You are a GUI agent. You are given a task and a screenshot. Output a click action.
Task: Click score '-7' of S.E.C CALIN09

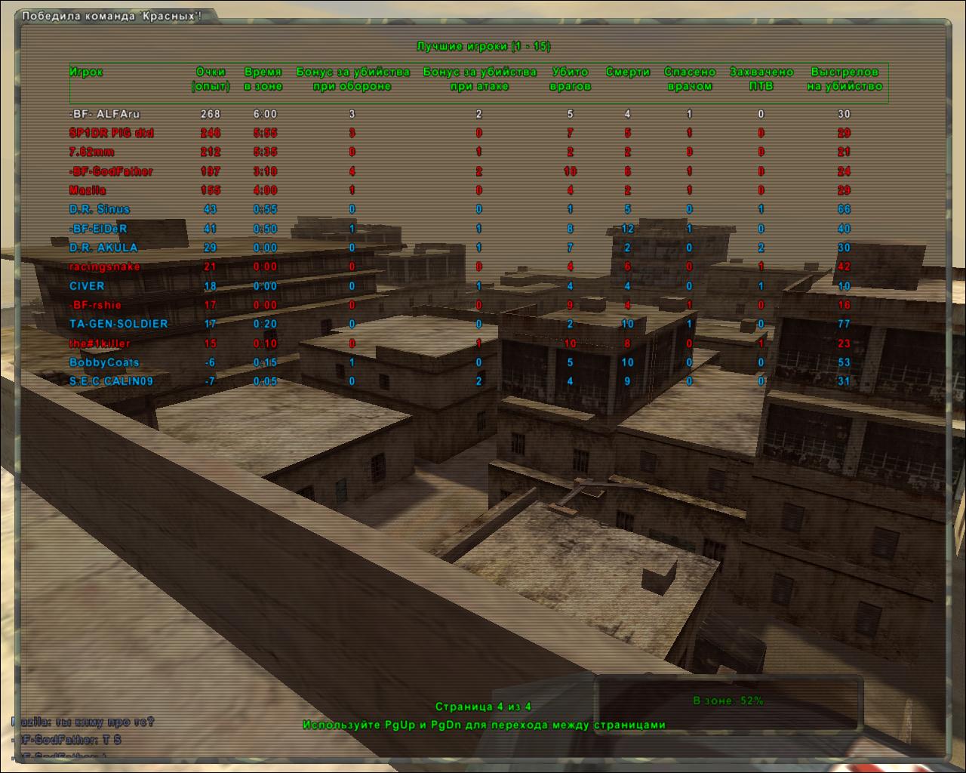point(211,381)
